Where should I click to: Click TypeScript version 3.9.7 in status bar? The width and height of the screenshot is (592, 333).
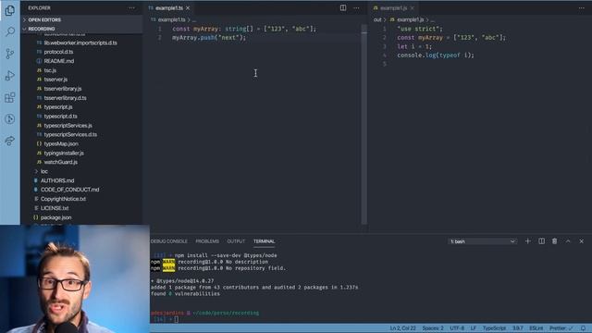(518, 328)
